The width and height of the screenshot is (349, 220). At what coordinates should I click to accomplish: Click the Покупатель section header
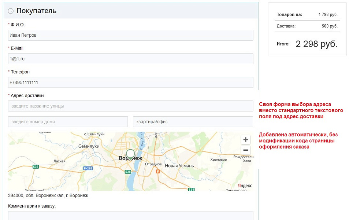pos(36,11)
